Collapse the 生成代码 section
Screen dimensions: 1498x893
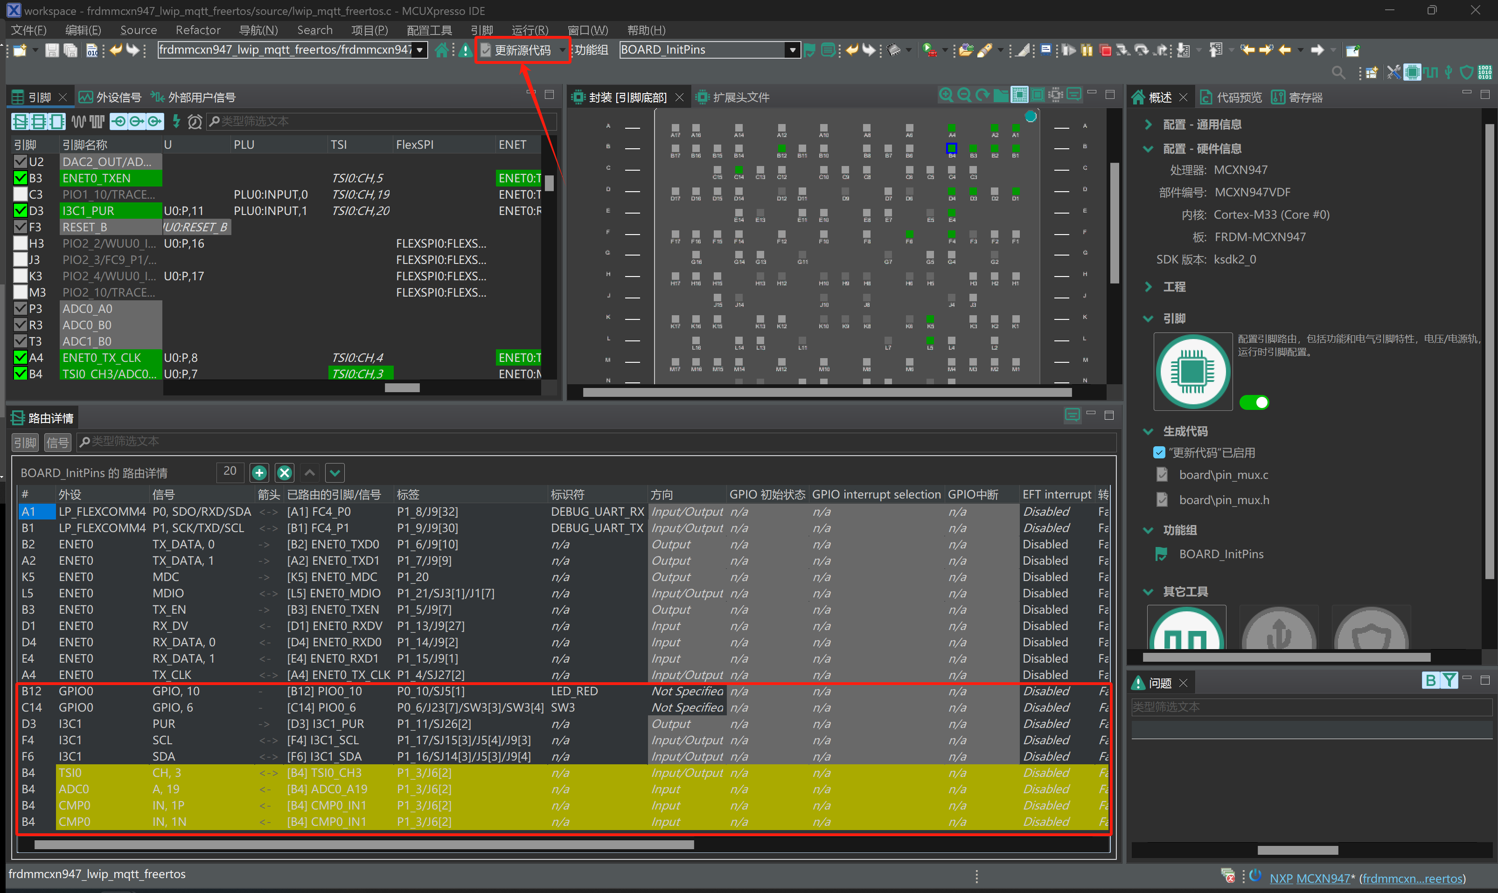point(1148,431)
